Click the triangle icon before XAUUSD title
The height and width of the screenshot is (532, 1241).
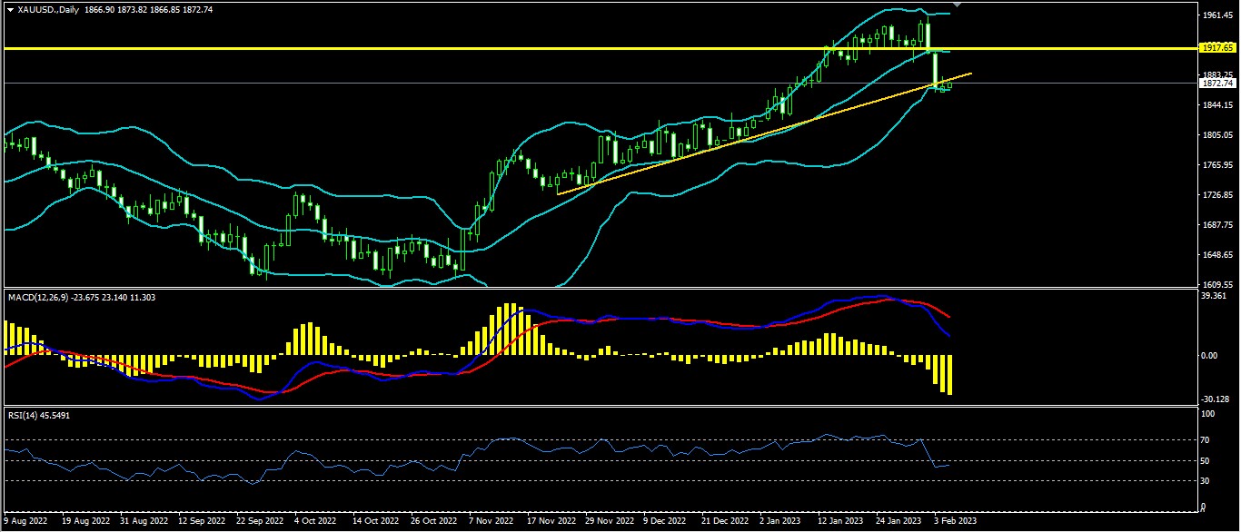click(10, 8)
